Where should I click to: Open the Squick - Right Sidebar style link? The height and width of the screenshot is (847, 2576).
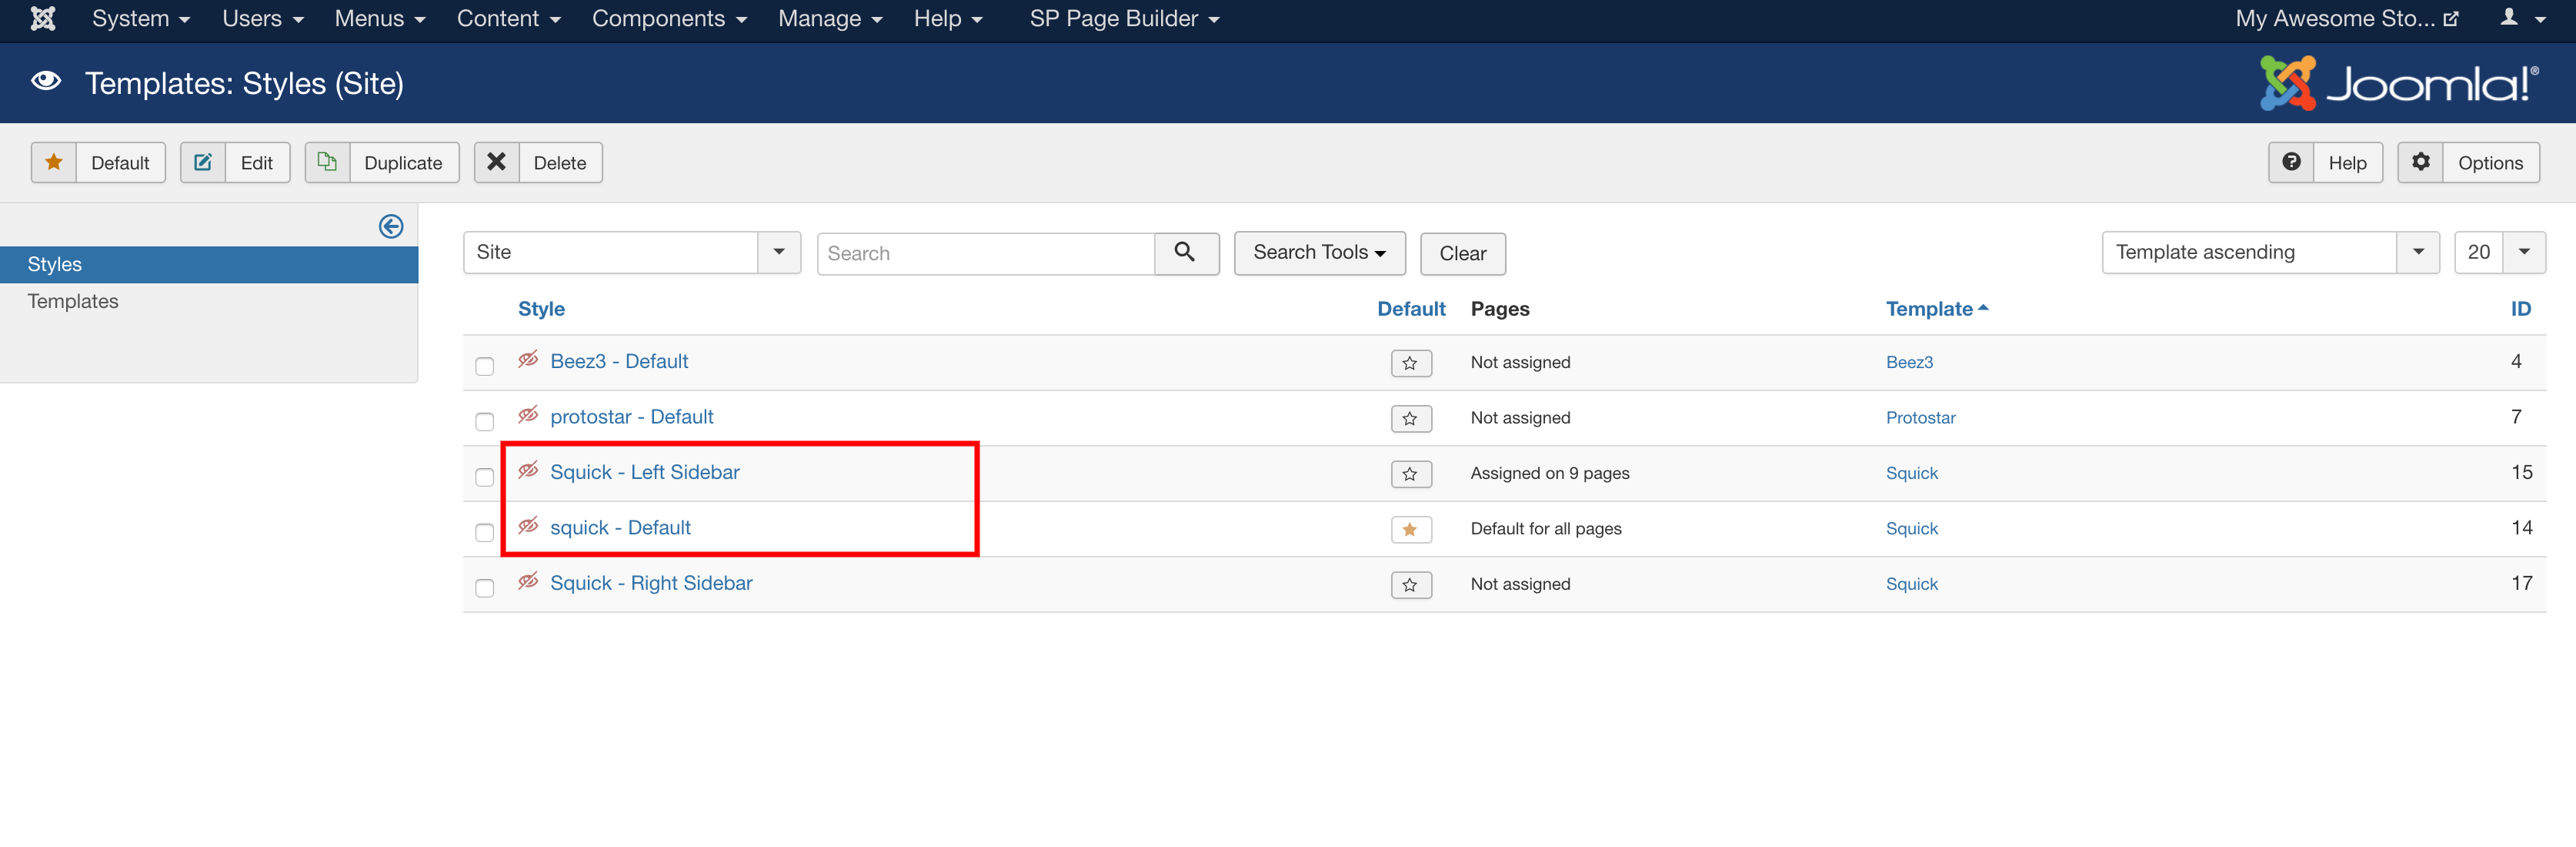click(x=651, y=583)
